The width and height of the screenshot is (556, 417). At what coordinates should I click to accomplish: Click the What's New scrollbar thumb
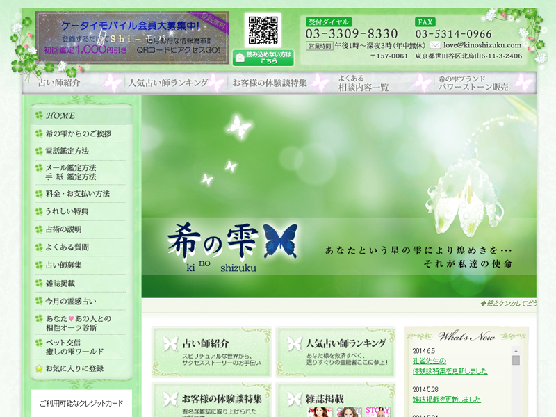(516, 360)
